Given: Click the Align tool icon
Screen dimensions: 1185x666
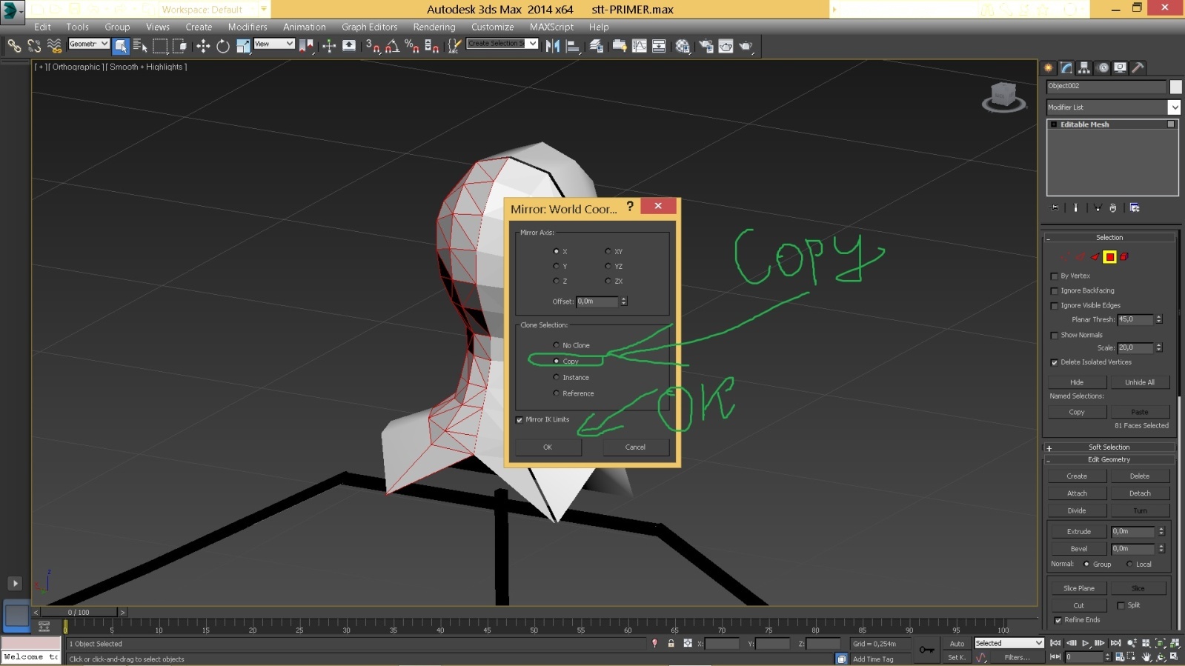Looking at the screenshot, I should pyautogui.click(x=573, y=46).
